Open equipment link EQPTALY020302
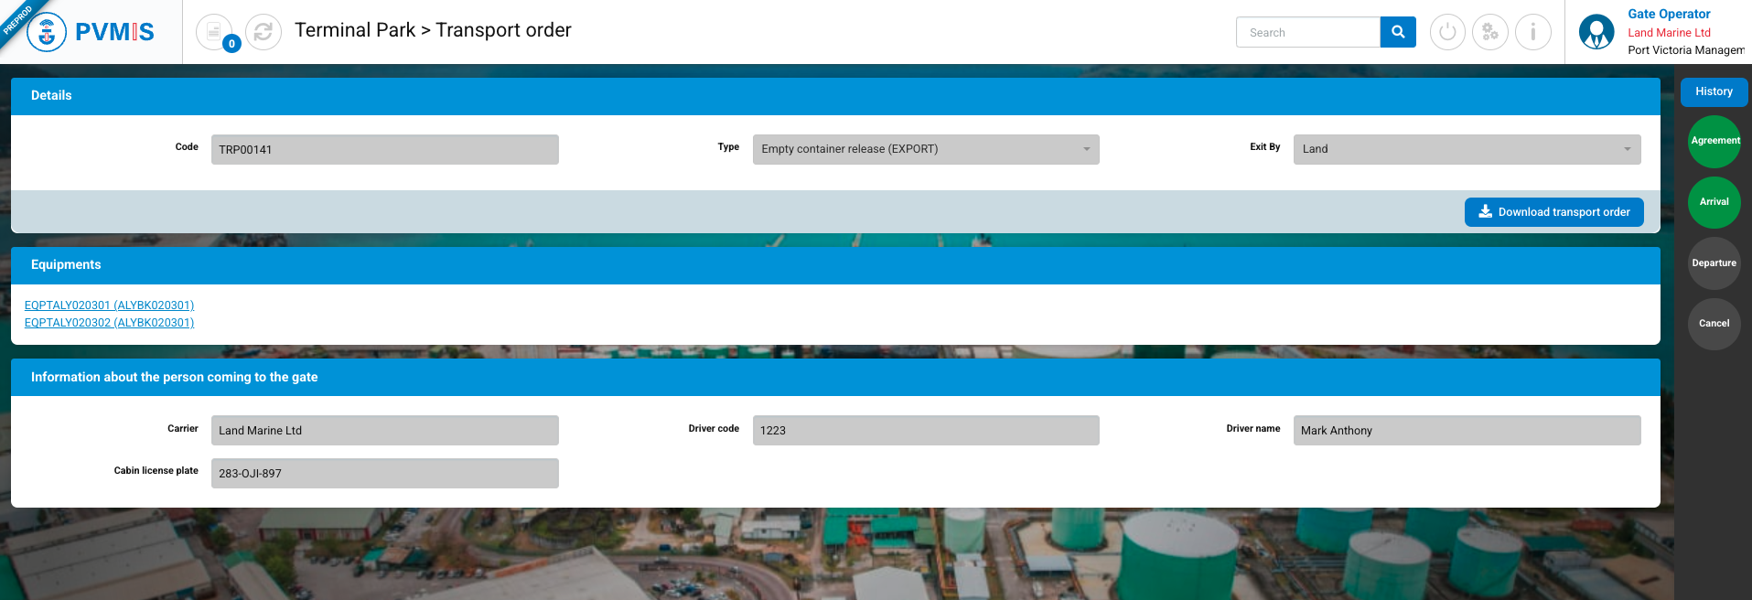This screenshot has height=600, width=1752. coord(109,323)
